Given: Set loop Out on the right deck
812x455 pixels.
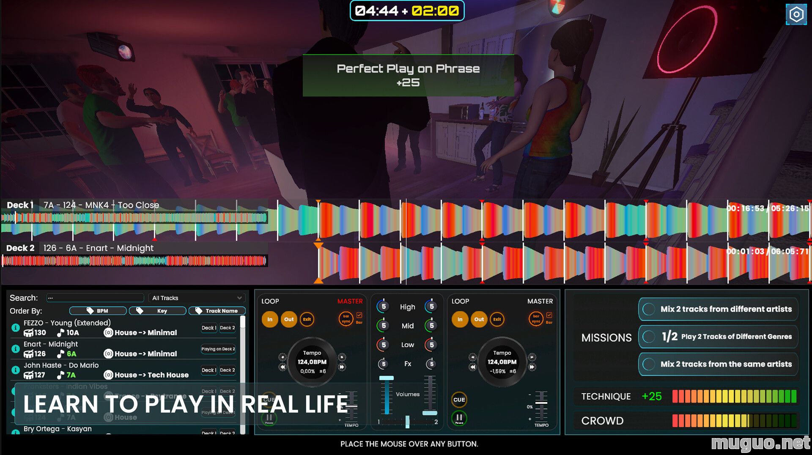Looking at the screenshot, I should click(479, 319).
